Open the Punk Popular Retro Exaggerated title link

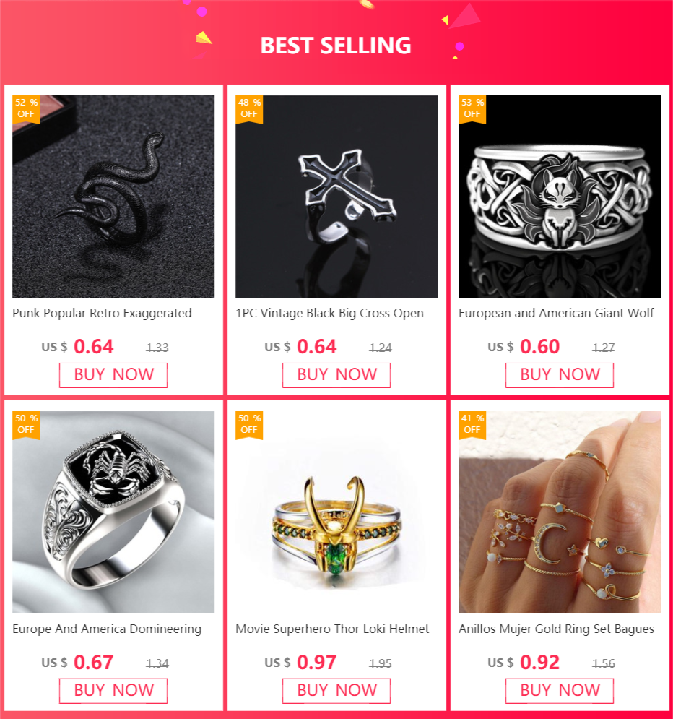click(102, 313)
